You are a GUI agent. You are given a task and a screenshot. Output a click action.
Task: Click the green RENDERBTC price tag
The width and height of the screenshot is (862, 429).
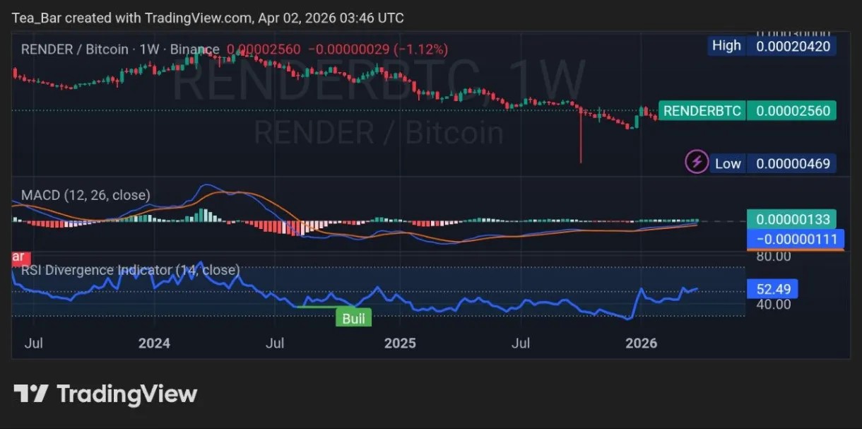pyautogui.click(x=702, y=111)
